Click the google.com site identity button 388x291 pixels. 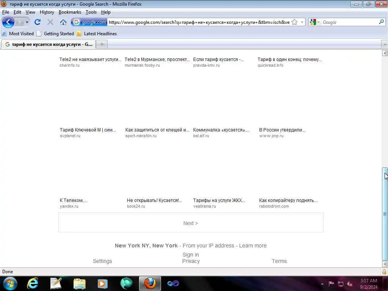tap(89, 22)
